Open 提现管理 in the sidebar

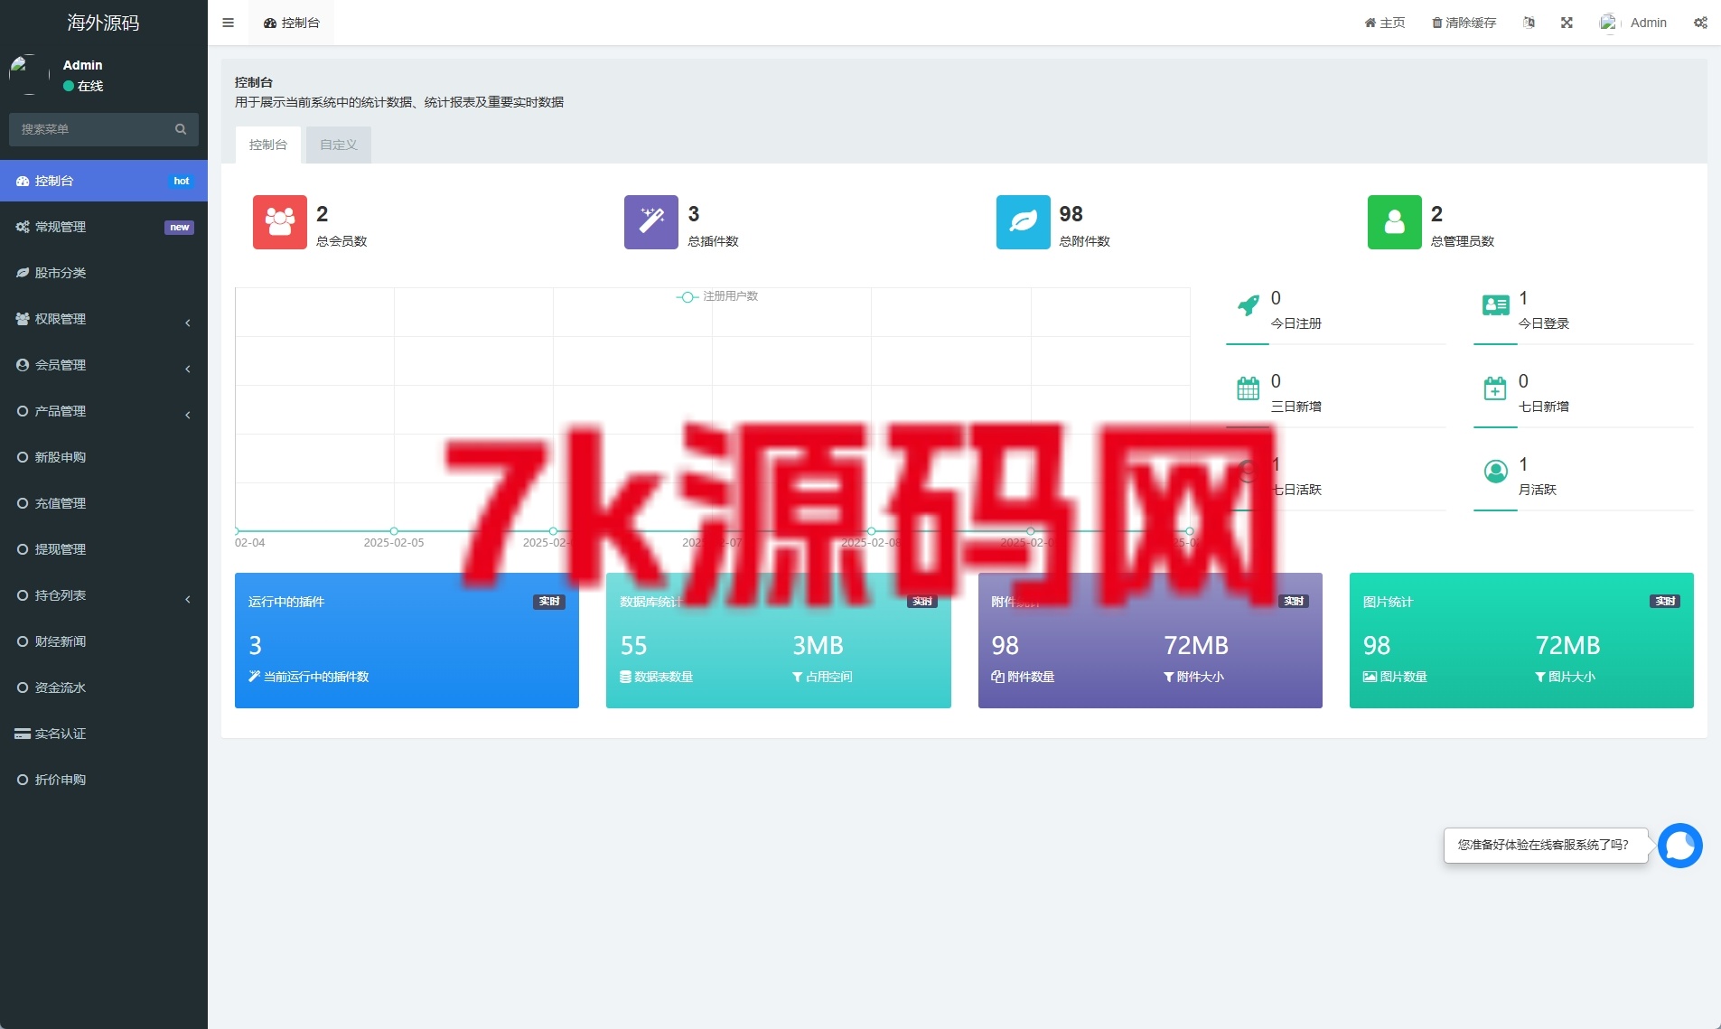tap(104, 549)
